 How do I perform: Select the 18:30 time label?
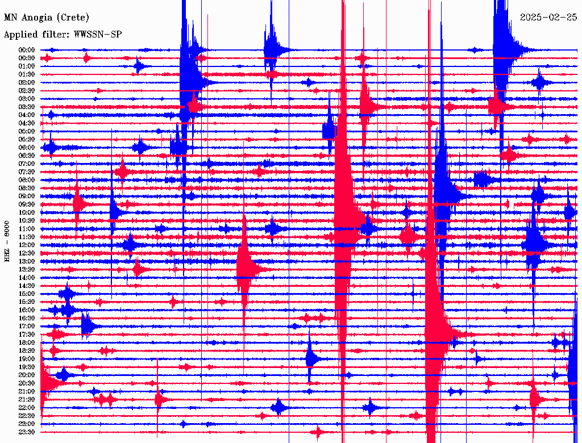[x=26, y=351]
